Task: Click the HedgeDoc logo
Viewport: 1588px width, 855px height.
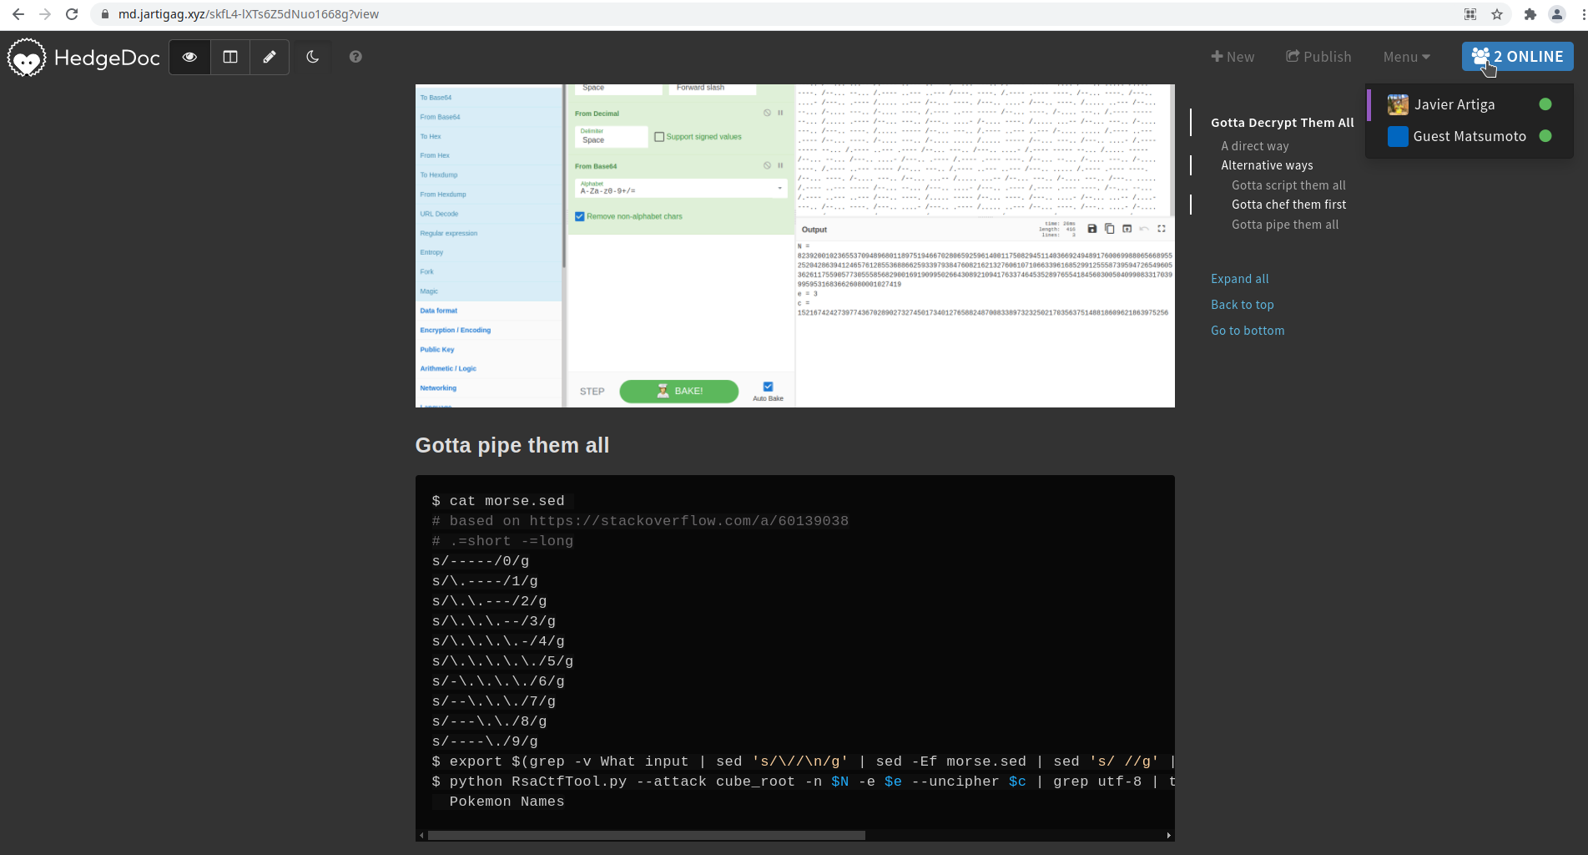Action: 83,57
